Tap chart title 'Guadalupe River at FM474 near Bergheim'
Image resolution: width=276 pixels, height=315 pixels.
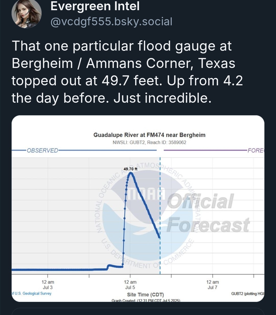pyautogui.click(x=149, y=135)
